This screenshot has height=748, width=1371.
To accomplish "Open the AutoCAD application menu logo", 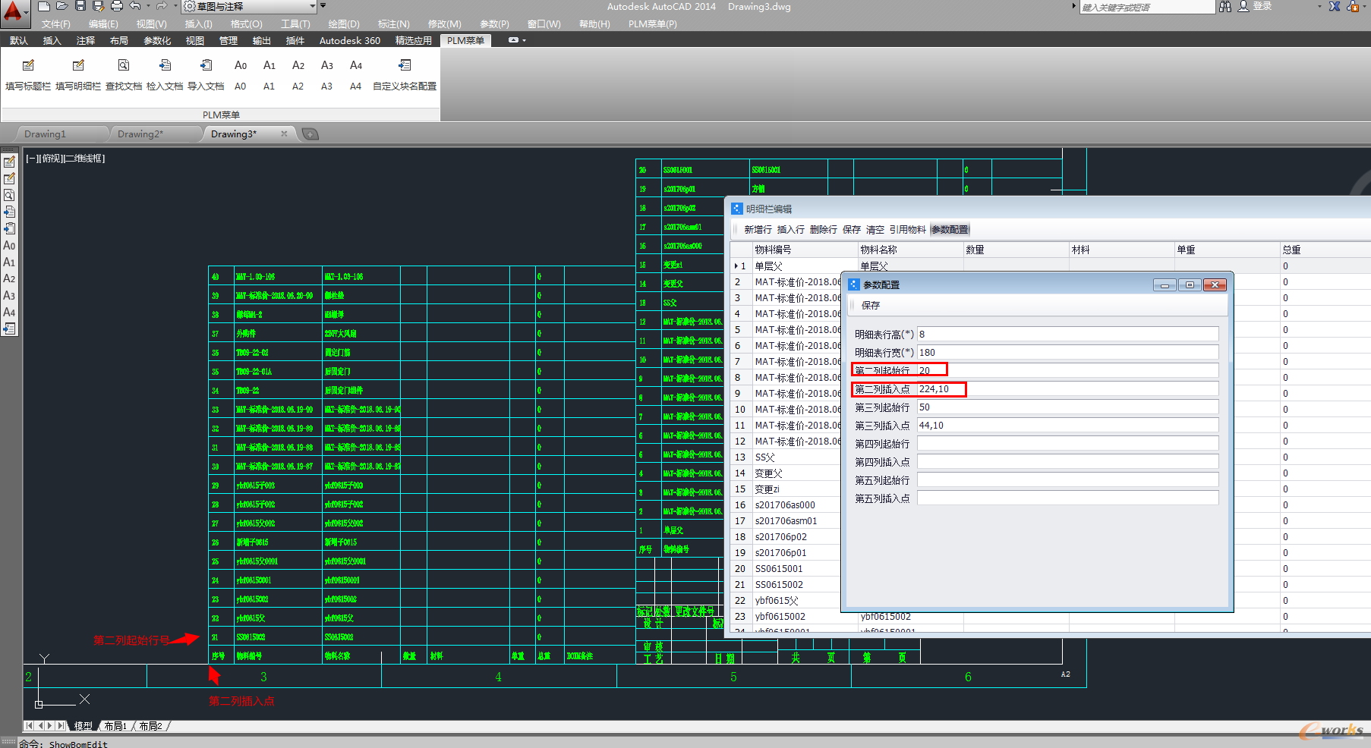I will (13, 11).
